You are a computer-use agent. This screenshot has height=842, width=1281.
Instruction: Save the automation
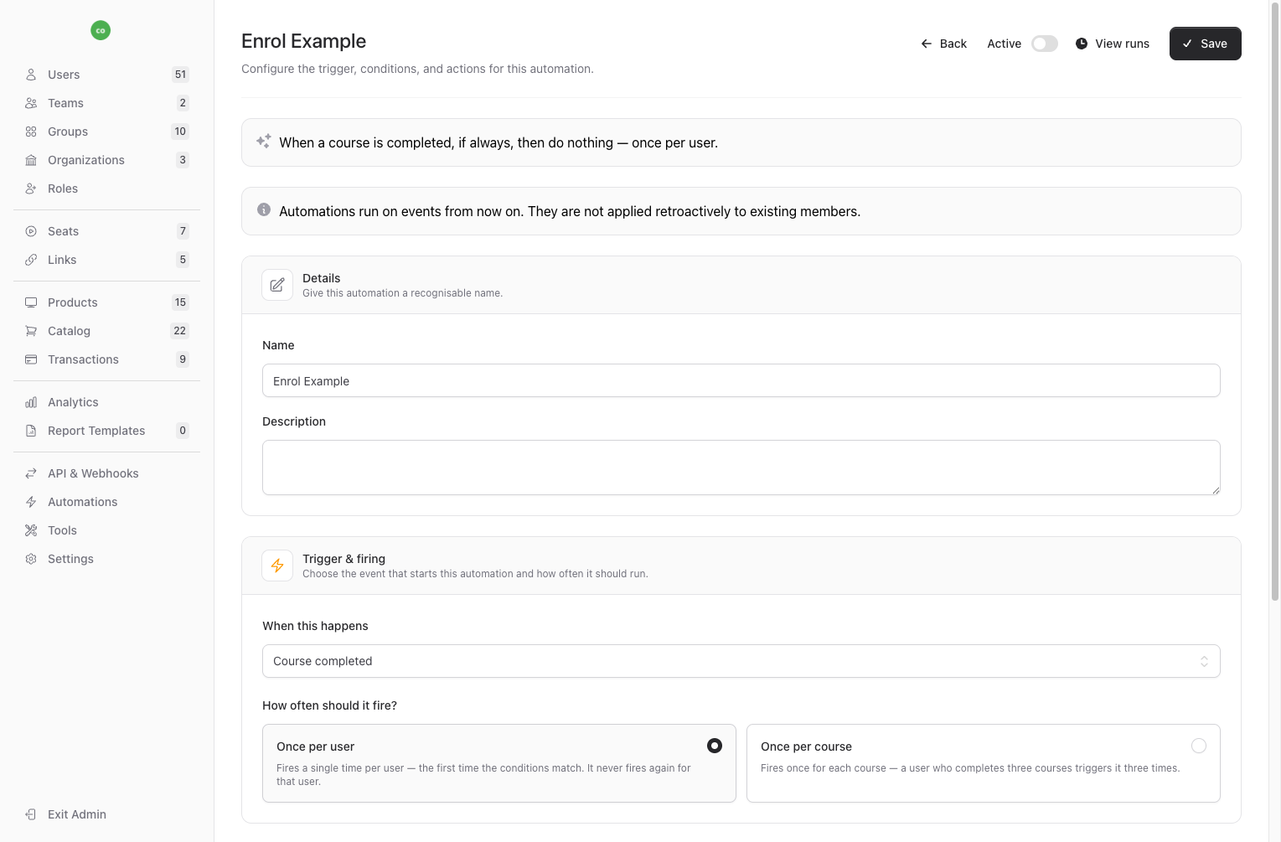click(x=1206, y=44)
